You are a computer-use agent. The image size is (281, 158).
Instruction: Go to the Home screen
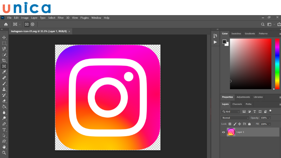6,24
